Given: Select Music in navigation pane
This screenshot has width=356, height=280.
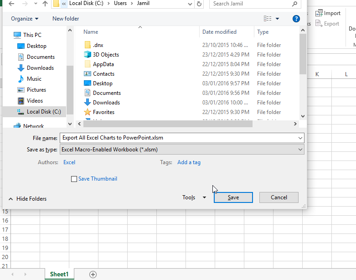Looking at the screenshot, I should 34,79.
